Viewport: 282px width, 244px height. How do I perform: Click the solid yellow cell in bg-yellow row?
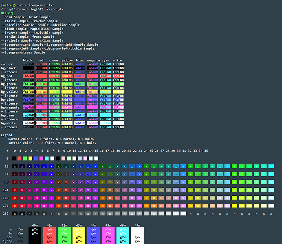click(67, 92)
